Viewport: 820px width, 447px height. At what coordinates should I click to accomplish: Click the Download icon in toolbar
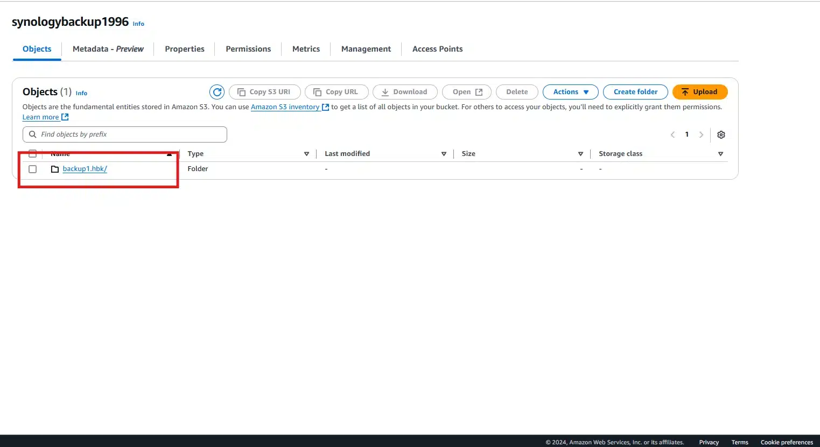[x=387, y=91]
